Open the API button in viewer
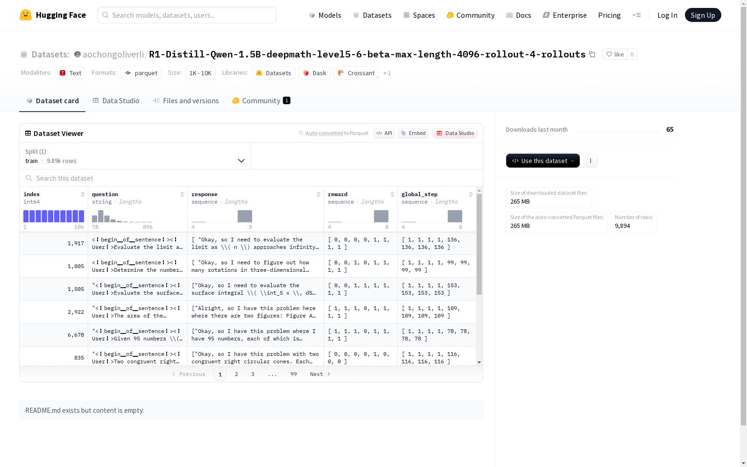This screenshot has width=747, height=467. 384,133
